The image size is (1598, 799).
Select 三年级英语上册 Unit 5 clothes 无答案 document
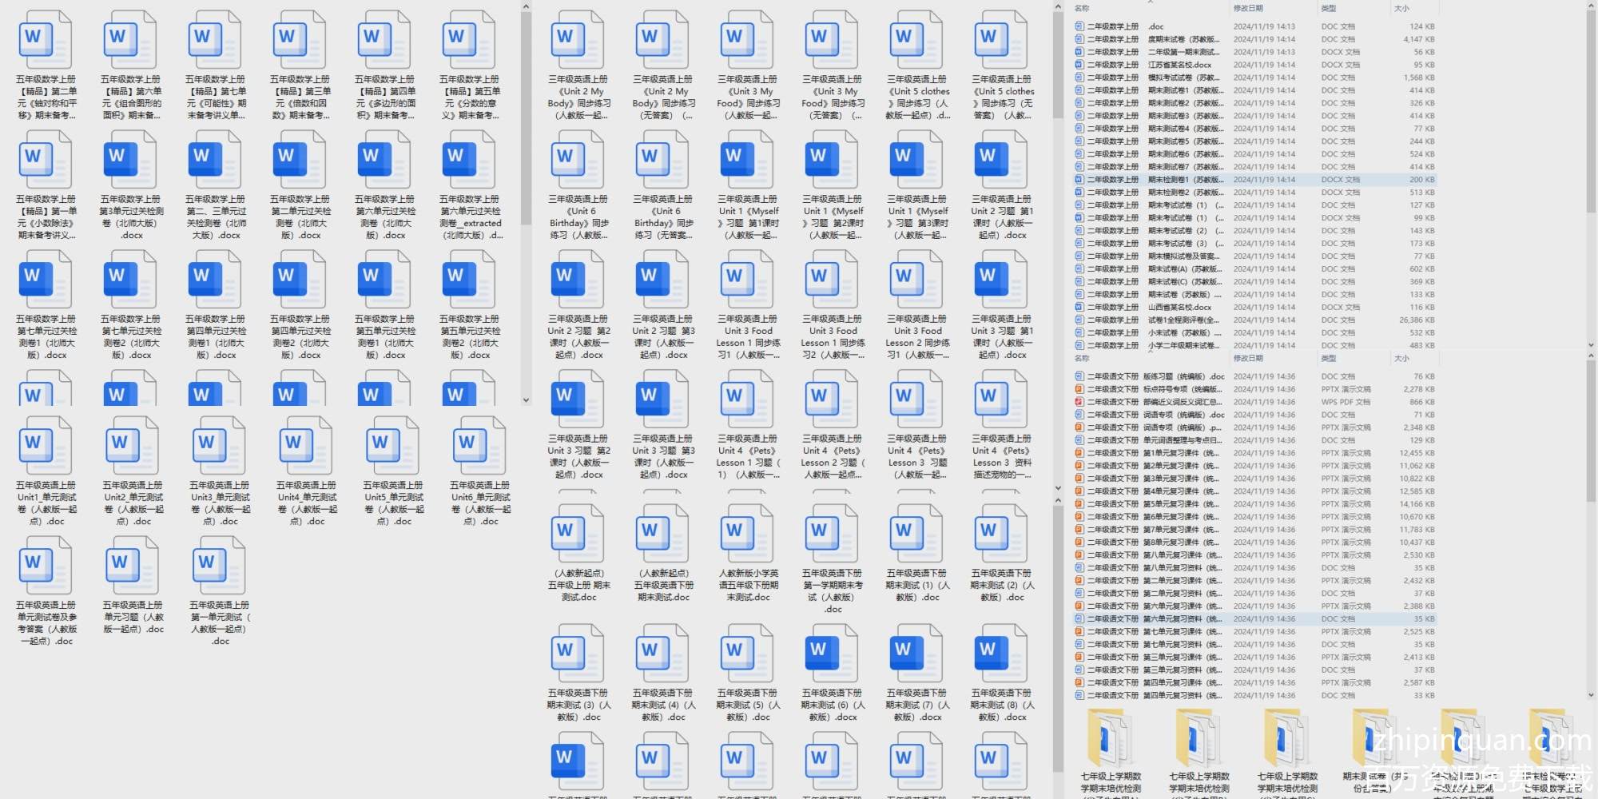tap(1000, 40)
